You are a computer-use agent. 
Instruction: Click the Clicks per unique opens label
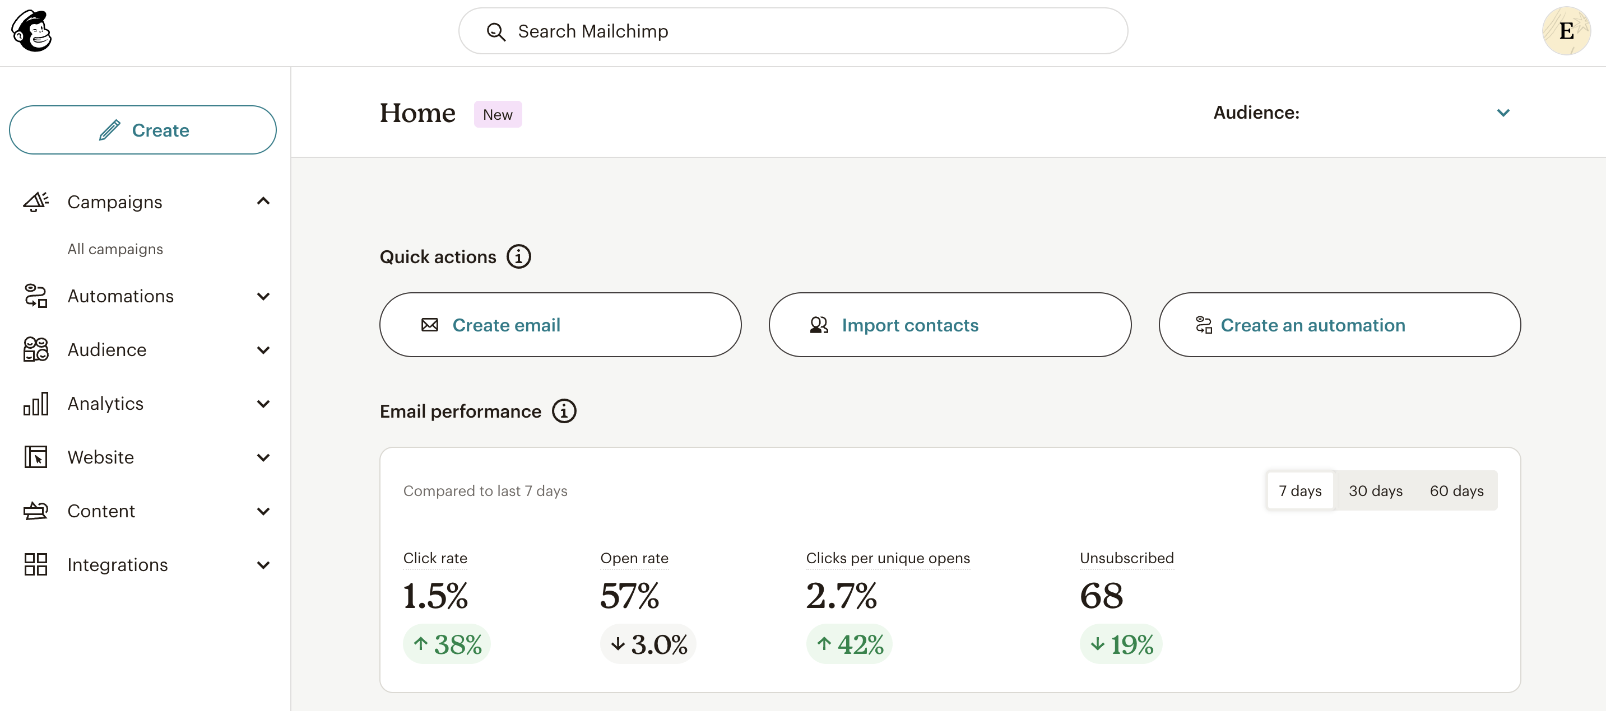click(x=888, y=558)
